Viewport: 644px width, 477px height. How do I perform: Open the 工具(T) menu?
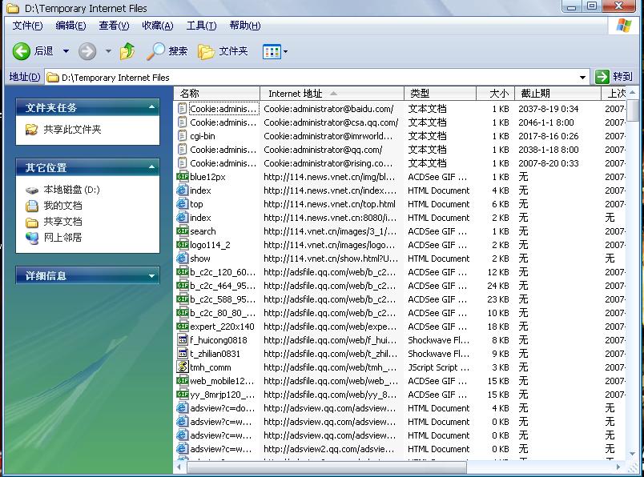click(201, 26)
